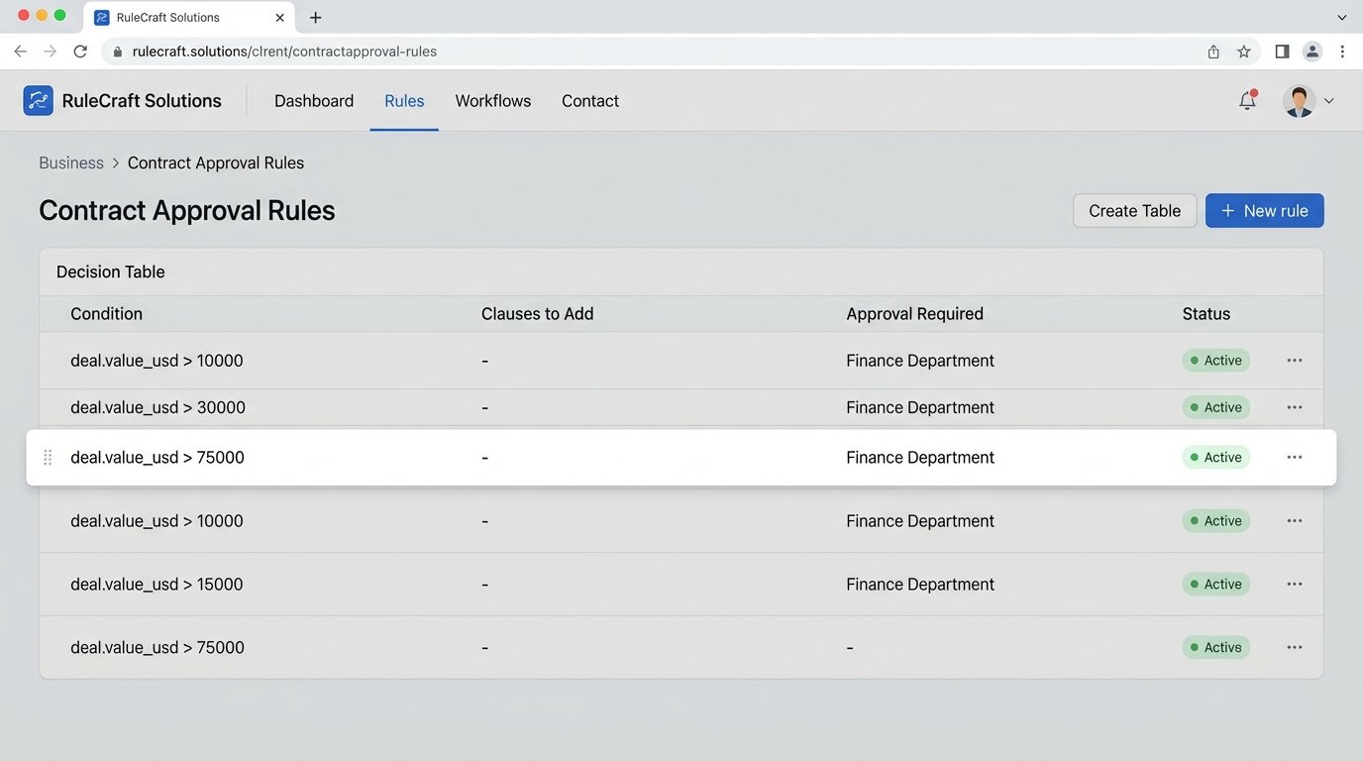Bookmark the page with the star icon
This screenshot has width=1363, height=761.
coord(1243,51)
